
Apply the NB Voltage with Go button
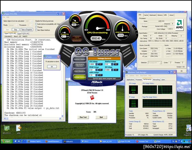point(116,70)
